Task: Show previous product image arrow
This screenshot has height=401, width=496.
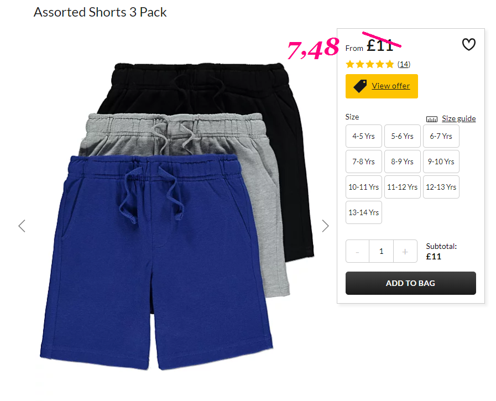Action: click(22, 226)
